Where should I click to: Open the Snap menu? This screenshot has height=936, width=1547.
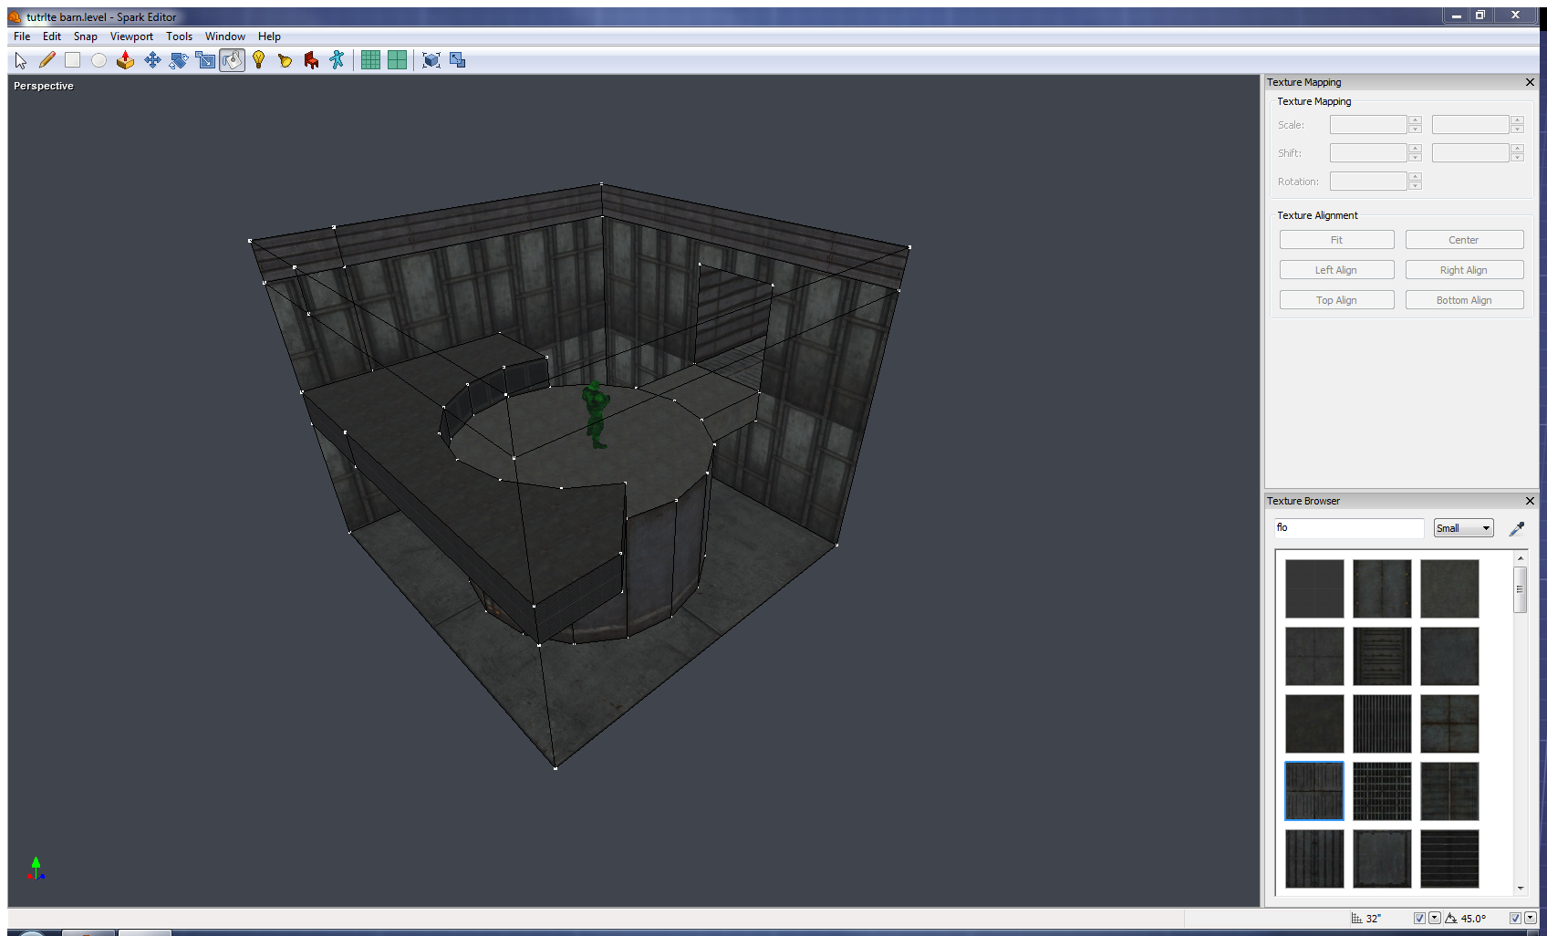pyautogui.click(x=86, y=36)
